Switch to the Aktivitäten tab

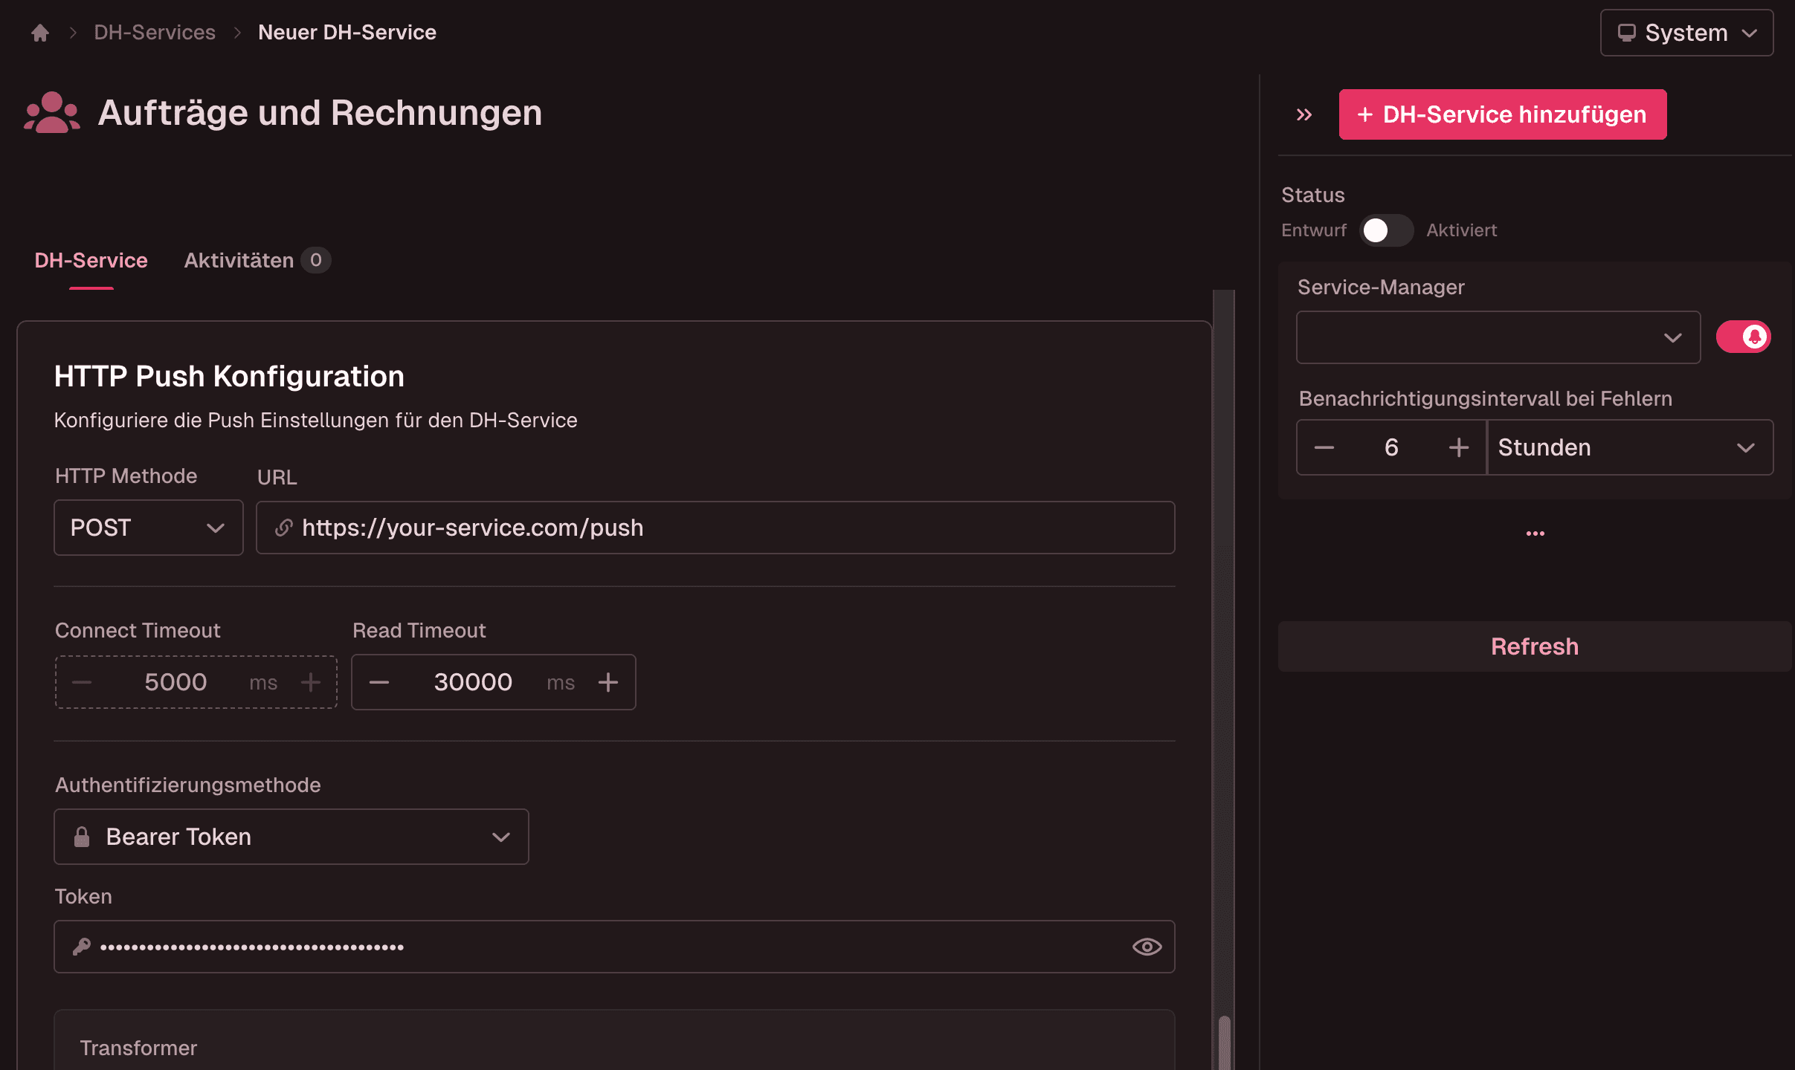click(239, 260)
